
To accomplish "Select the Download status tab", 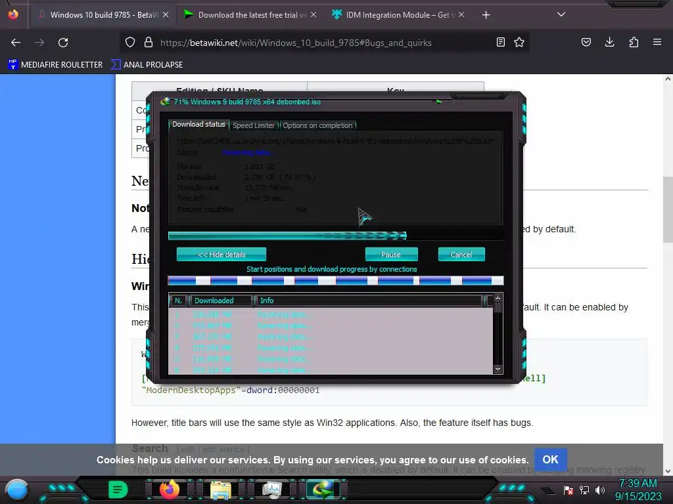I will click(x=198, y=124).
